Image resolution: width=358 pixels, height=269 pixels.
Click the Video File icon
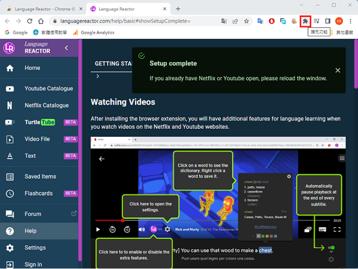click(10, 139)
